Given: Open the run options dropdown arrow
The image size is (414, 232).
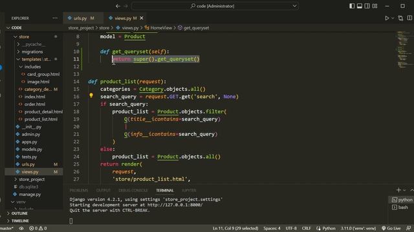Looking at the screenshot, I should pyautogui.click(x=393, y=18).
